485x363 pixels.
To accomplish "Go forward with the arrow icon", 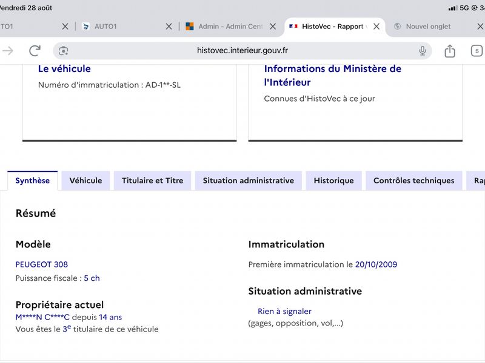I will click(8, 51).
